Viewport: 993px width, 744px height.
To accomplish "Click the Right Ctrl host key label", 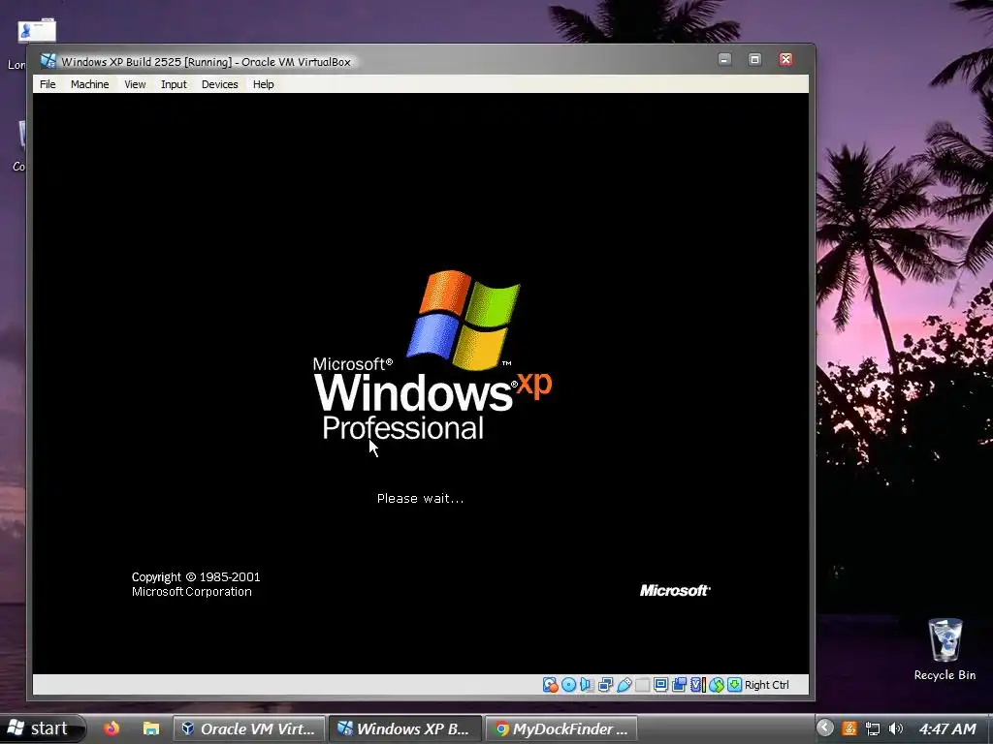I will point(767,685).
